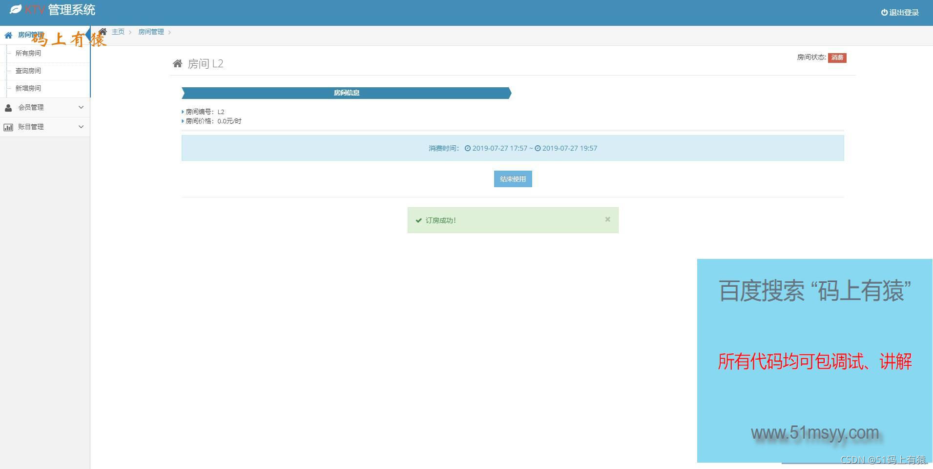
Task: Click the 订房成功! message text
Action: 441,220
